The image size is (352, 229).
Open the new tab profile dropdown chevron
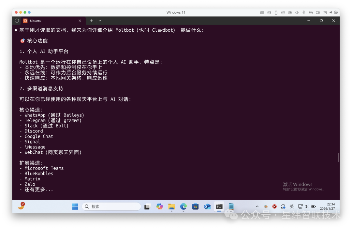click(100, 21)
